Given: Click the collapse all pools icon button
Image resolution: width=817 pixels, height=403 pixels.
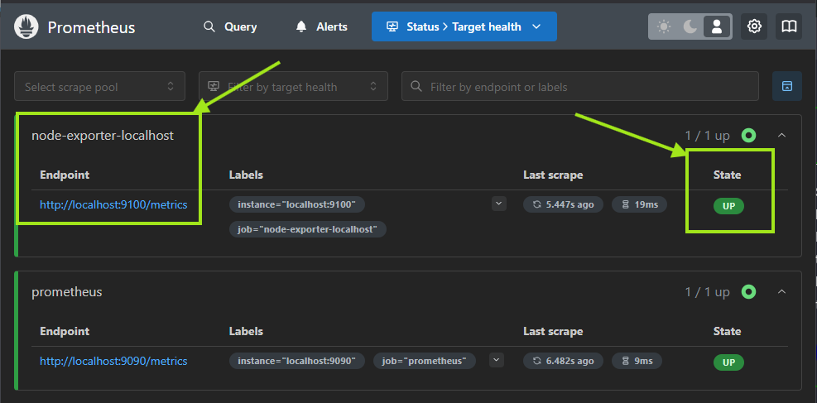Looking at the screenshot, I should click(x=787, y=86).
